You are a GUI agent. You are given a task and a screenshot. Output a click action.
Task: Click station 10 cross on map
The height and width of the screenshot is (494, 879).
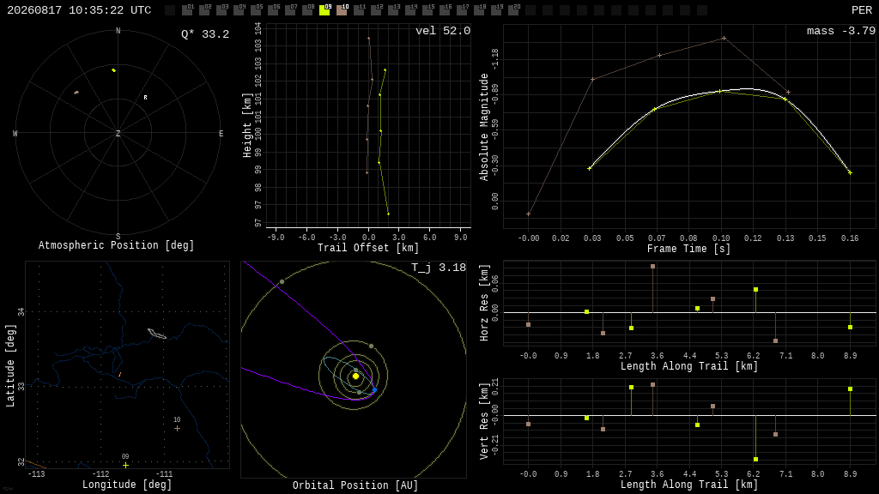pos(177,429)
